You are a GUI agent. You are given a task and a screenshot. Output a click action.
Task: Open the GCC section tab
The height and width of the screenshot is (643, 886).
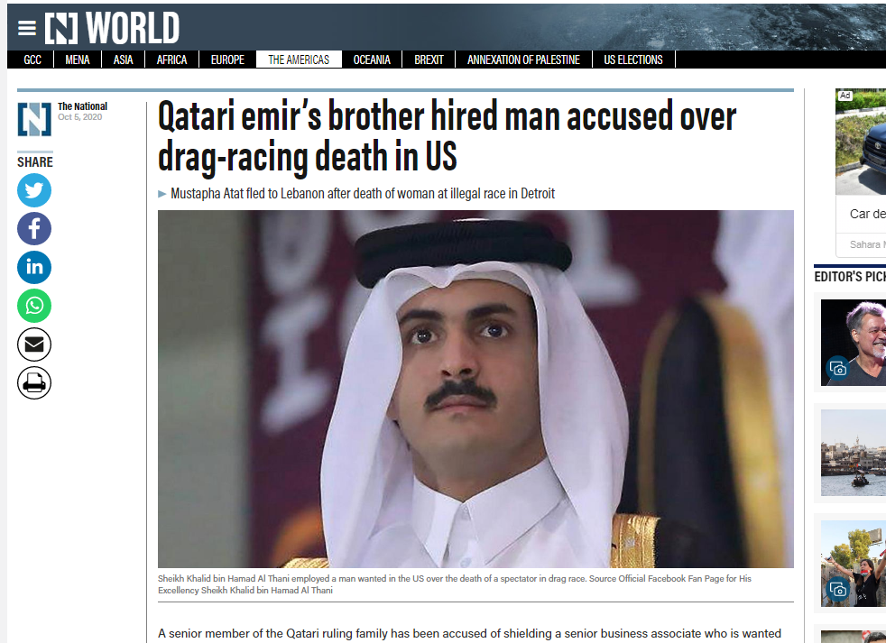[32, 60]
